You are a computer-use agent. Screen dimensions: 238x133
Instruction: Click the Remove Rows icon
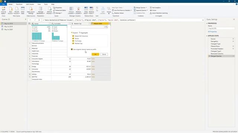click(x=91, y=9)
